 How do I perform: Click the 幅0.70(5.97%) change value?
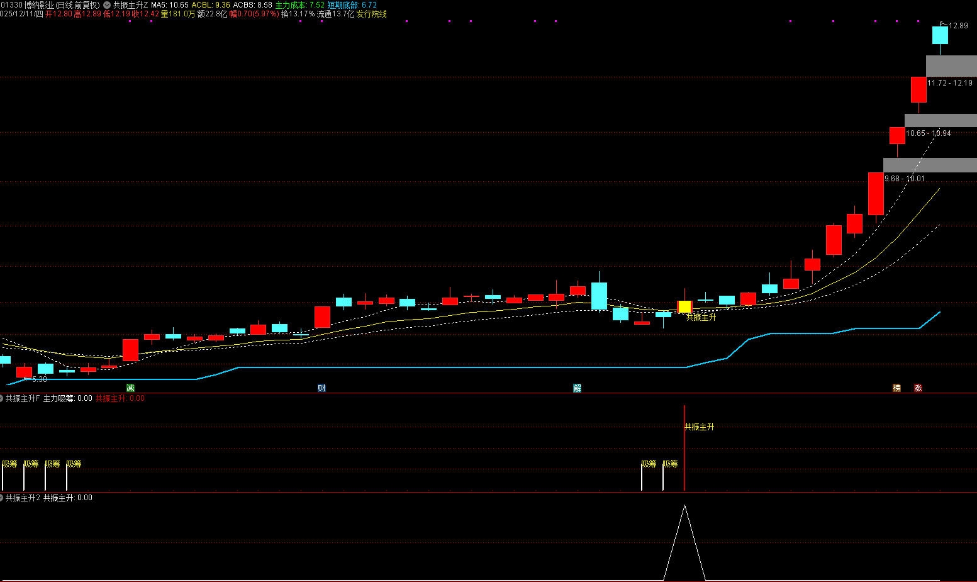[254, 14]
